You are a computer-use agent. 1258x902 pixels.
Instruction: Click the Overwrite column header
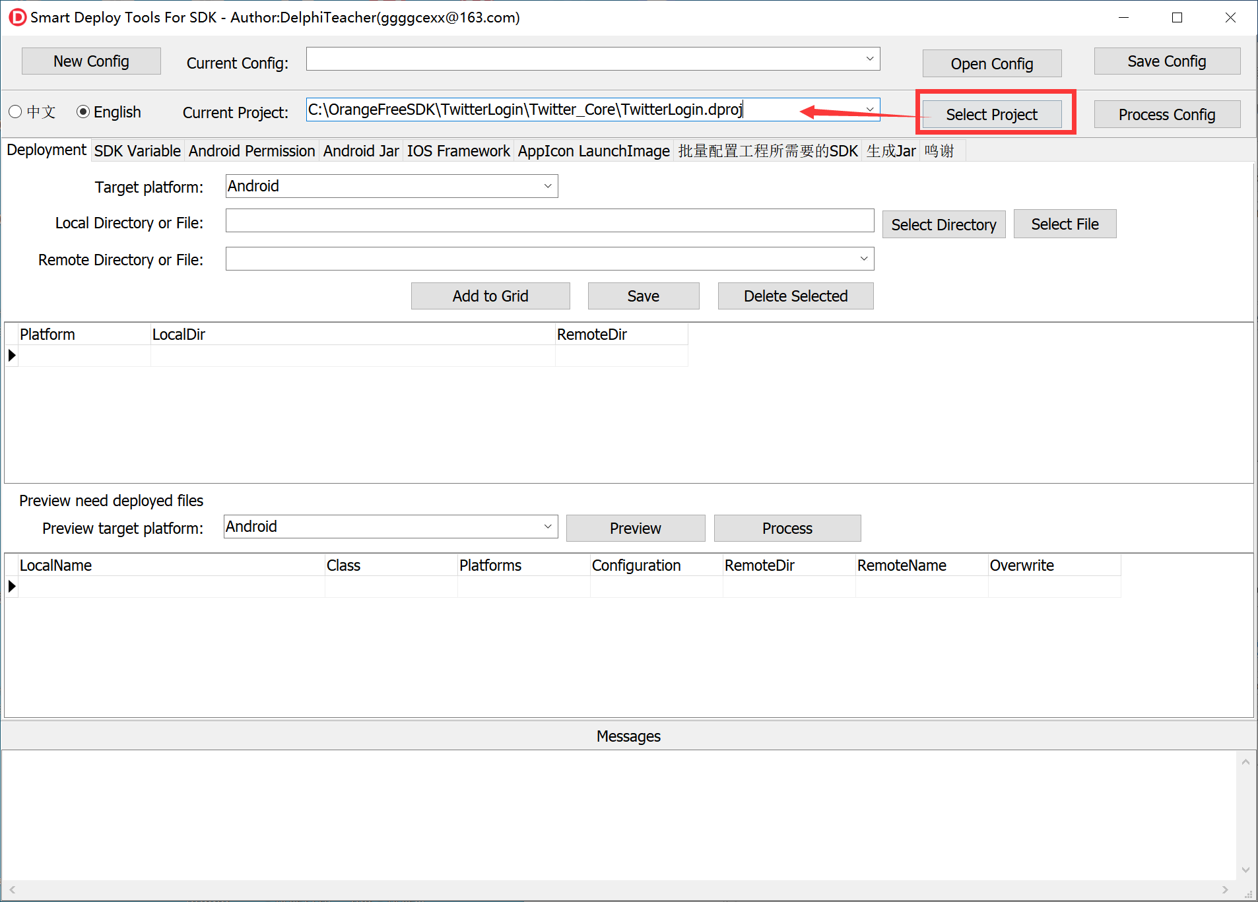pyautogui.click(x=1055, y=565)
